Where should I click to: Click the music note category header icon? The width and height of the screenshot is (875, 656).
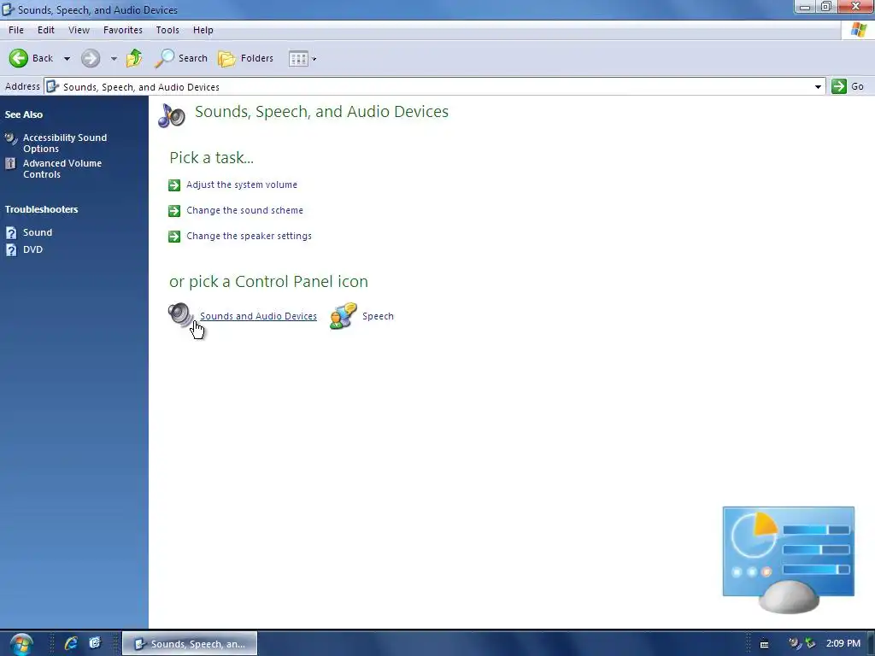tap(172, 115)
